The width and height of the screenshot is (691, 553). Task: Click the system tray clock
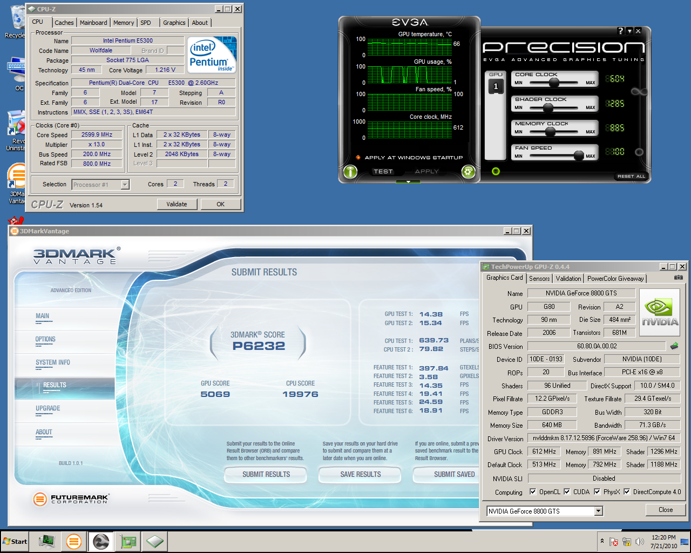pyautogui.click(x=663, y=542)
